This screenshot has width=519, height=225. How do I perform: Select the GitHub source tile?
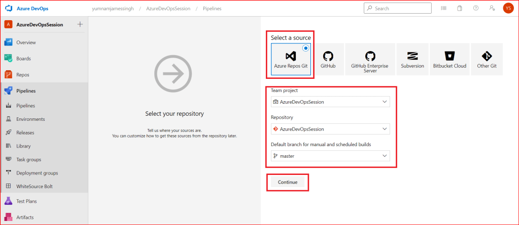pos(328,59)
